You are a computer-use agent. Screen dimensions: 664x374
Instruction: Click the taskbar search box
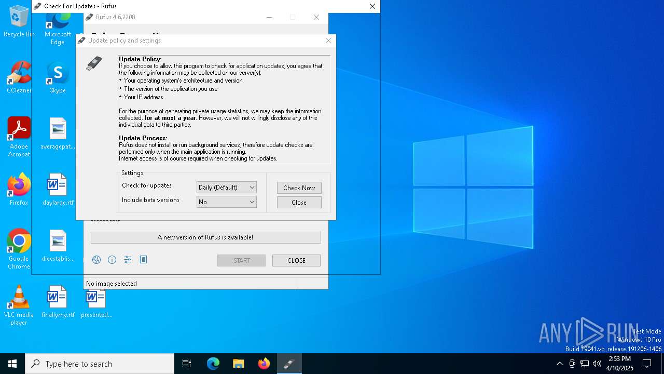pos(100,364)
